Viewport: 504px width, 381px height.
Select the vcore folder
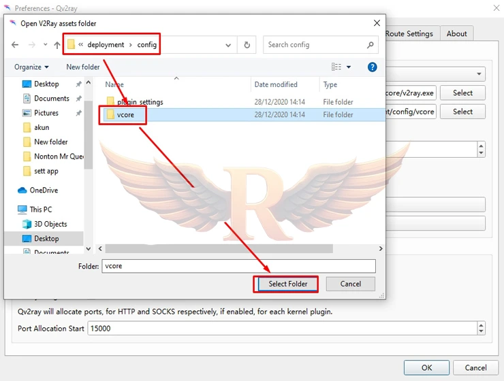[x=125, y=115]
